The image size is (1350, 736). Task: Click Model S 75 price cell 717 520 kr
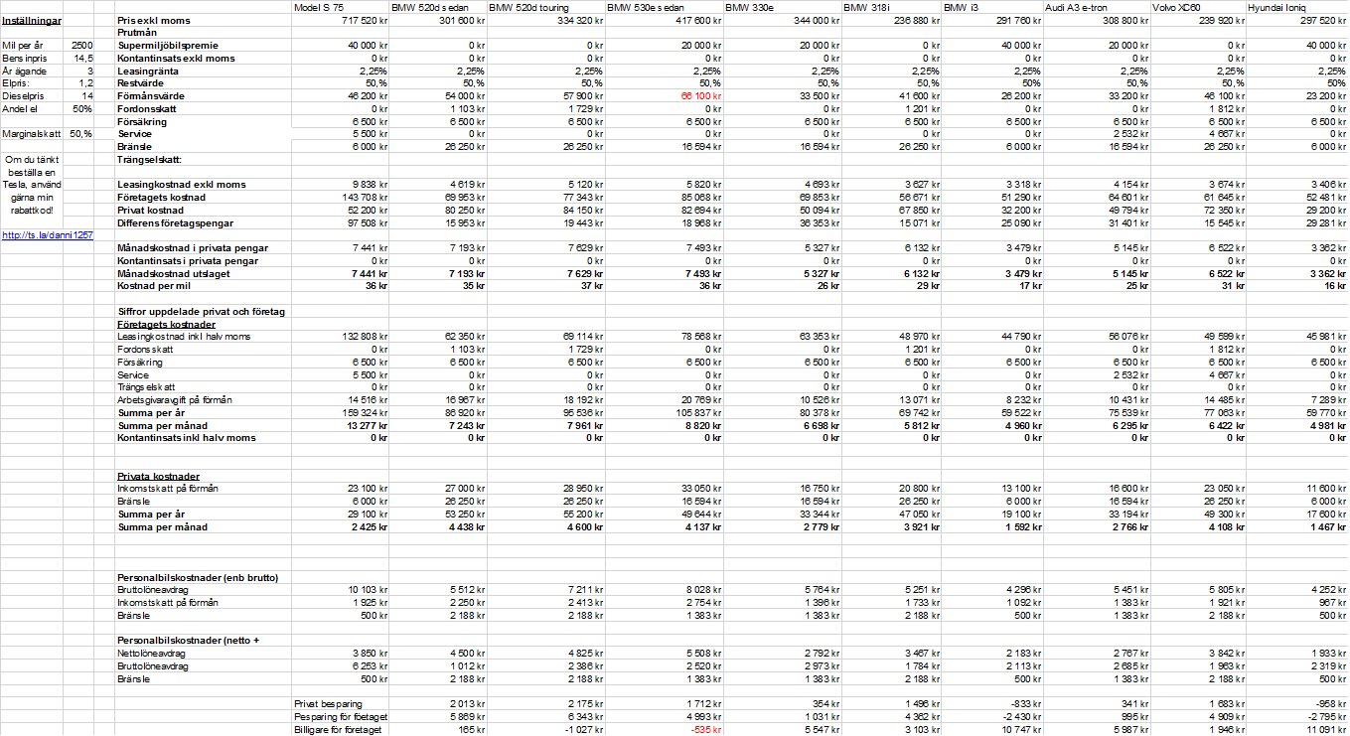[365, 21]
